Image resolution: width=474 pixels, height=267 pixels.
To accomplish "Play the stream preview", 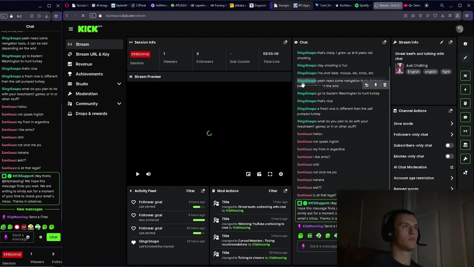I will pyautogui.click(x=137, y=174).
